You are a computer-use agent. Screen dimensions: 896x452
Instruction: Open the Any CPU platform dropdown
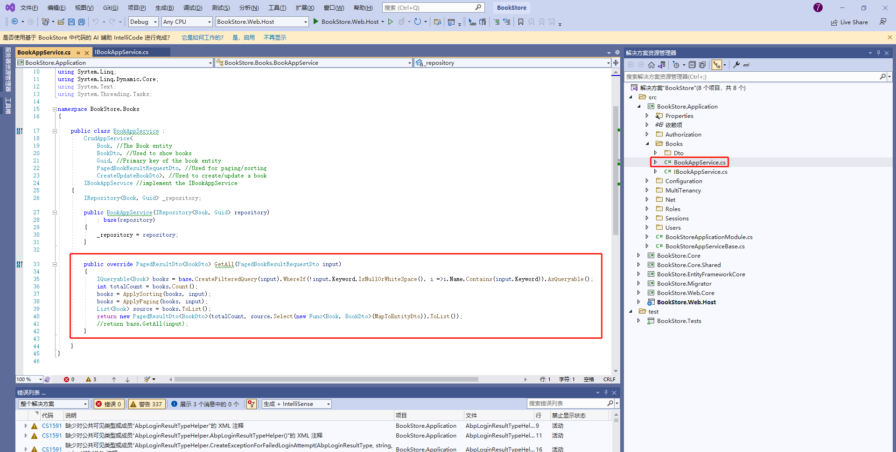pyautogui.click(x=187, y=22)
